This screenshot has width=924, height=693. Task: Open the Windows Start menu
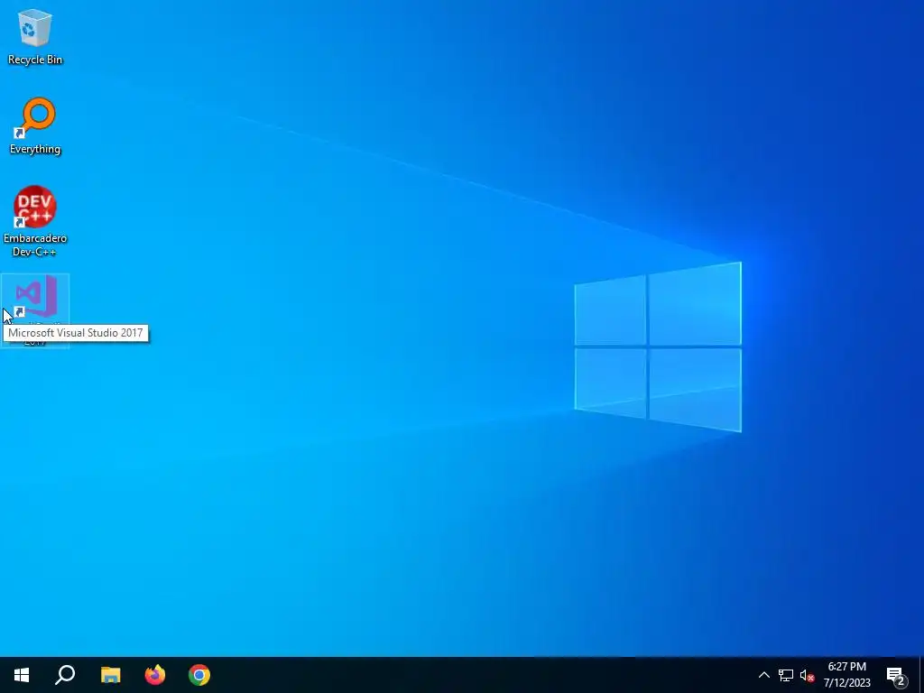[x=22, y=675]
